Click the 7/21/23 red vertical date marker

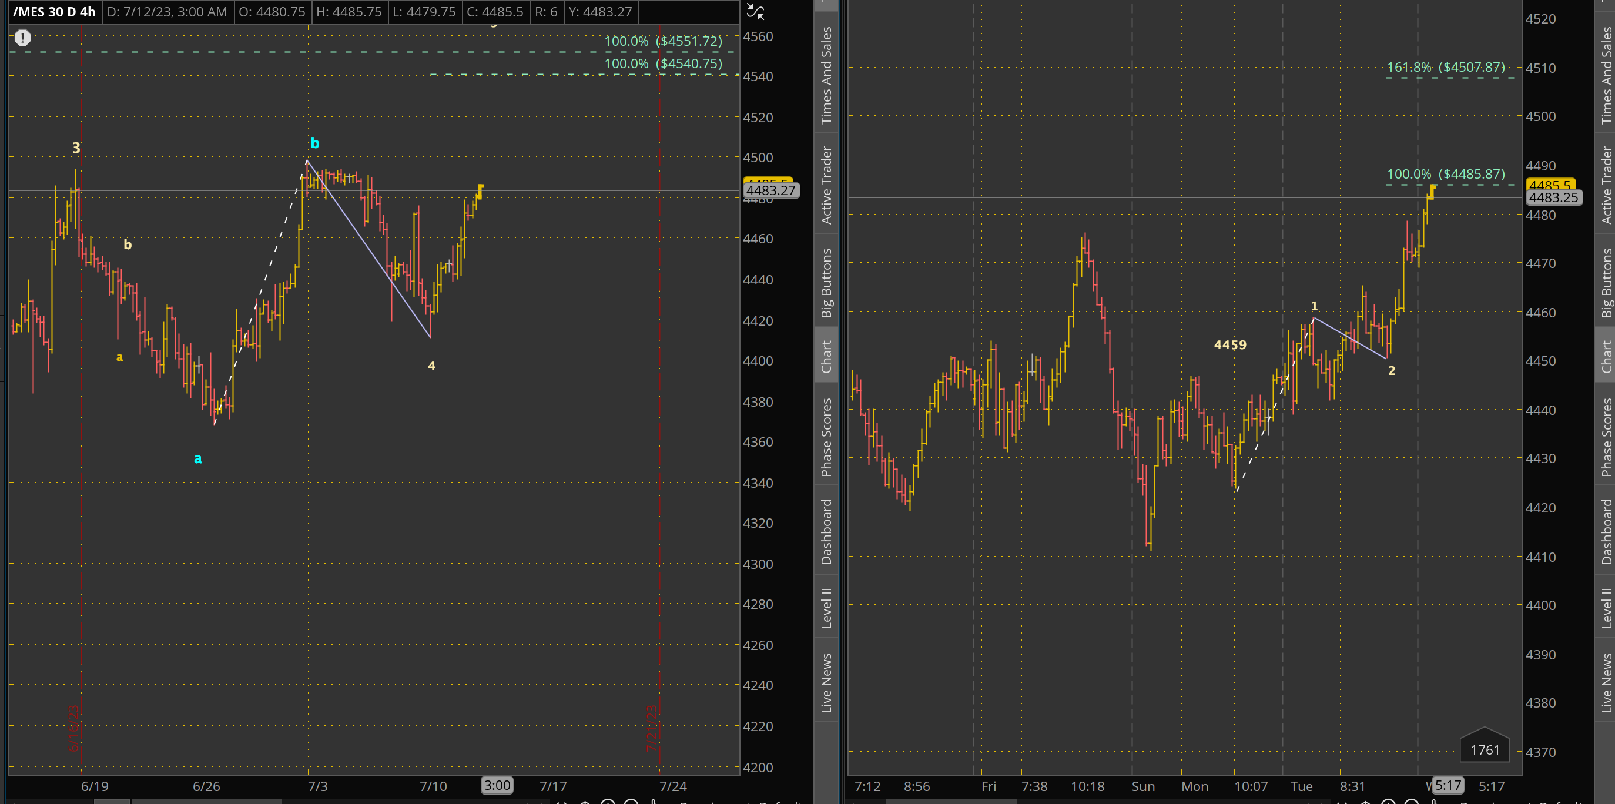[651, 728]
